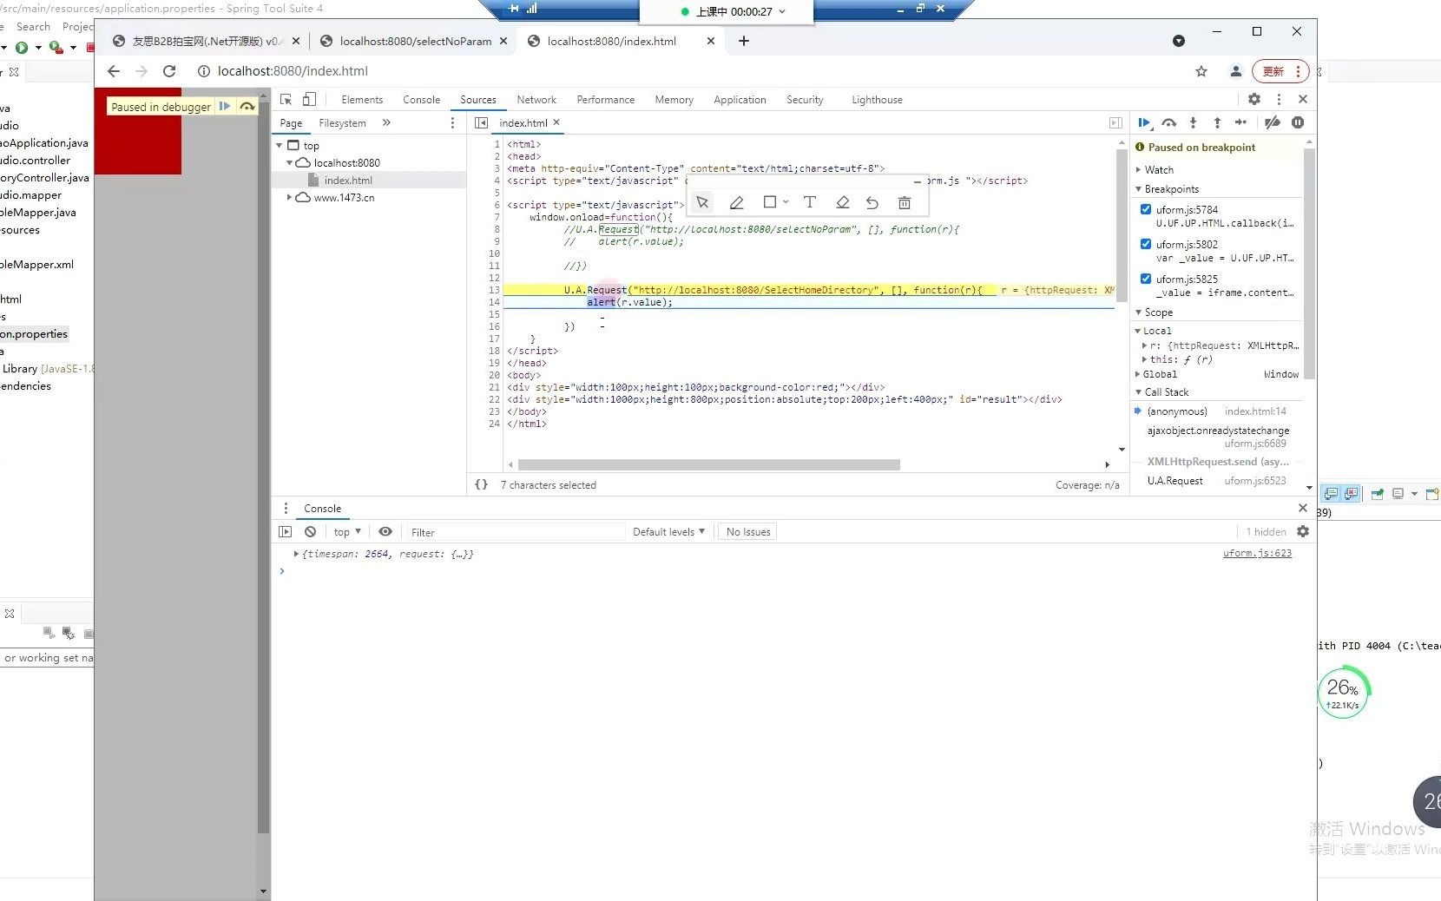
Task: Select the arrow cursor annotation tool
Action: click(x=702, y=202)
